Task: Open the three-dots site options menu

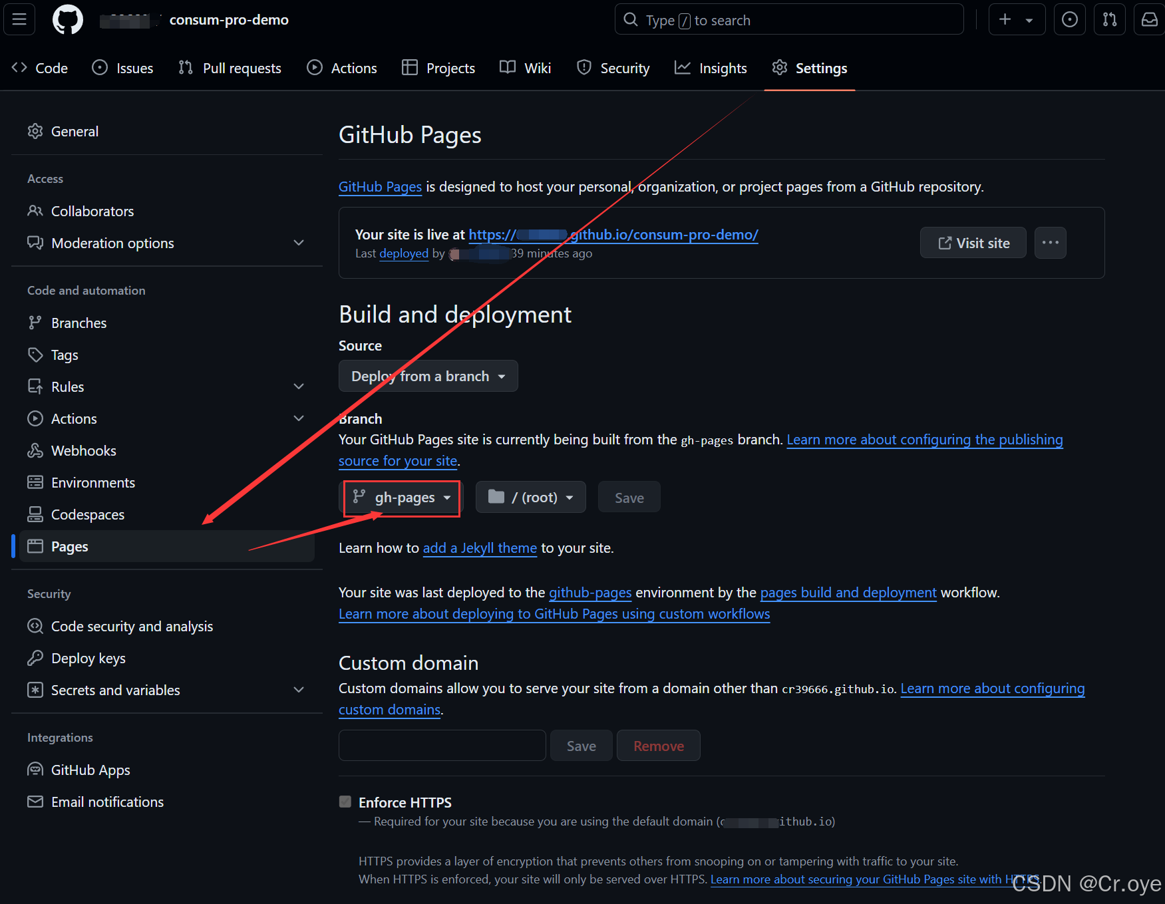Action: point(1051,243)
